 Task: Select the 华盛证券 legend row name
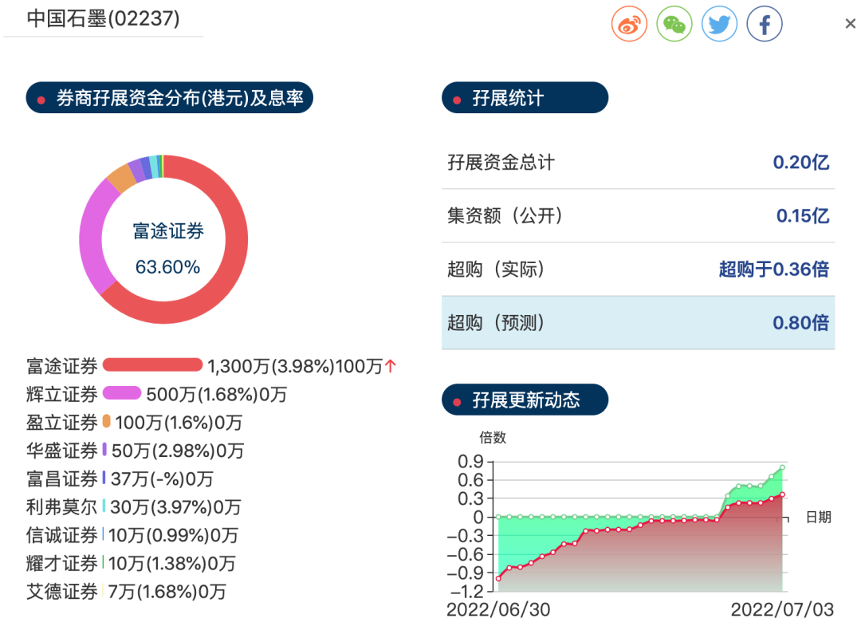(62, 451)
